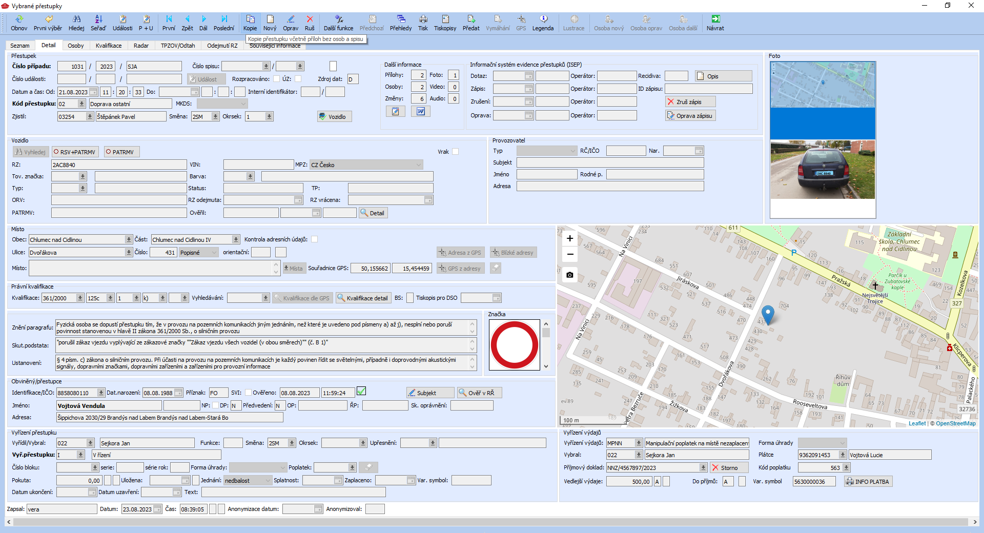Image resolution: width=984 pixels, height=533 pixels.
Task: Create a new record with Nový
Action: click(x=270, y=23)
